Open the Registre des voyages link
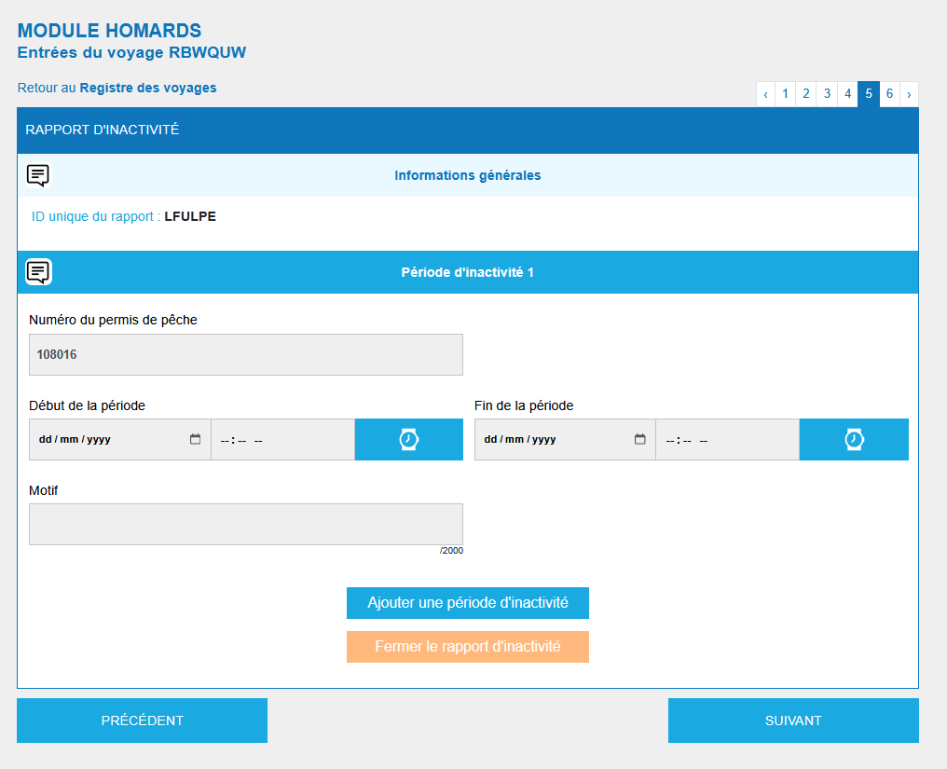The height and width of the screenshot is (769, 947). [147, 89]
